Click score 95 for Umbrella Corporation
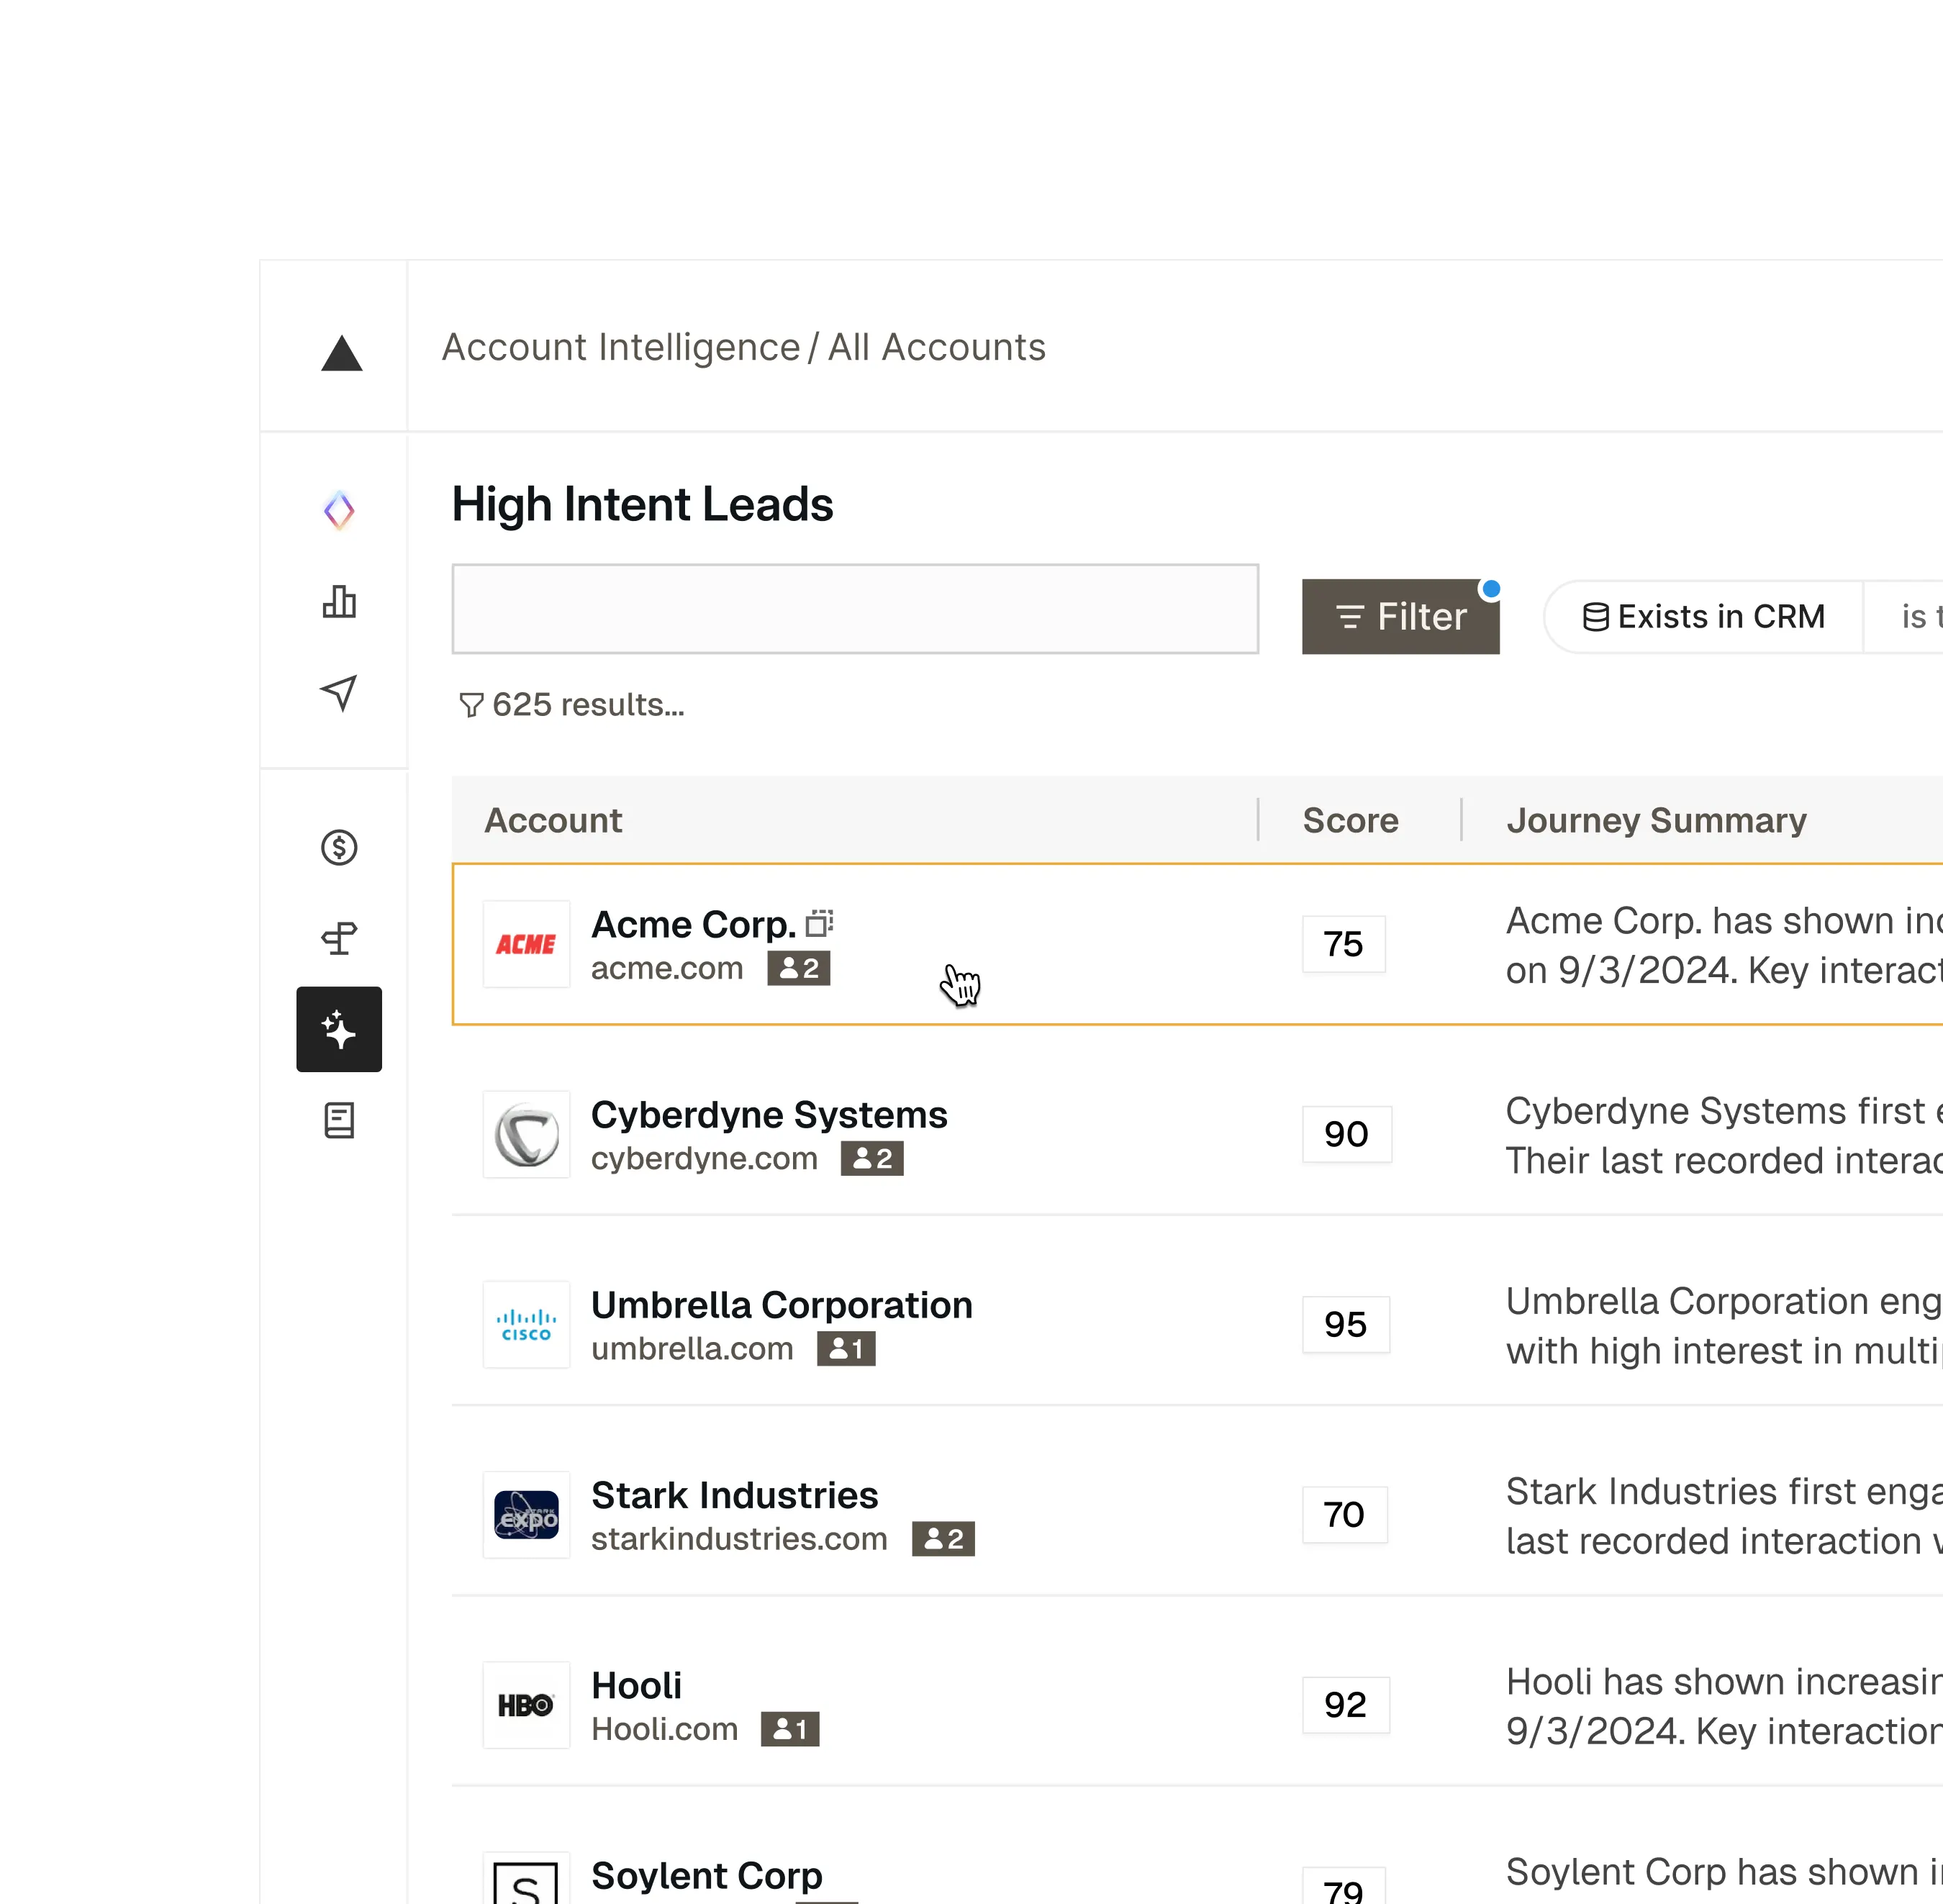 click(1345, 1324)
